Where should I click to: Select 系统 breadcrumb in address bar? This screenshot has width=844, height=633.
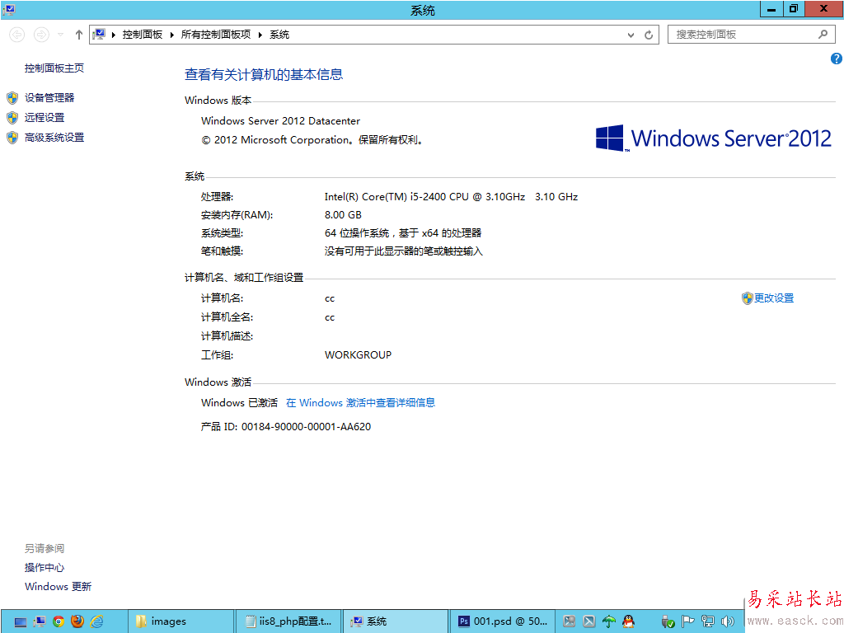pos(279,35)
